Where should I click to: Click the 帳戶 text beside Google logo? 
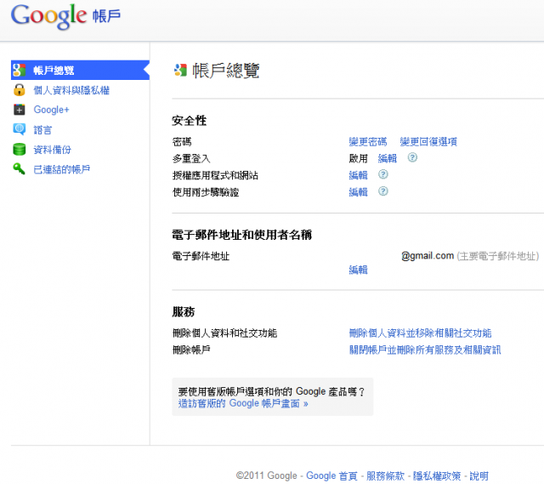tap(106, 16)
